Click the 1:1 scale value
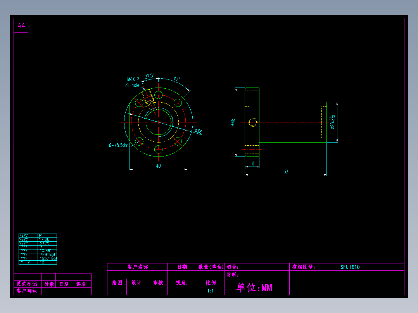Viewport: 418px width, 313px height. pyautogui.click(x=211, y=291)
